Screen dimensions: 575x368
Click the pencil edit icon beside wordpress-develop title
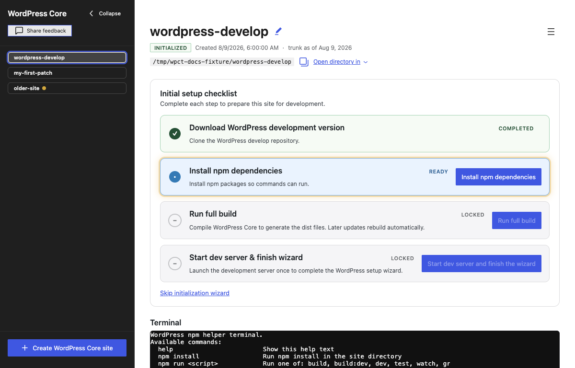(x=278, y=31)
